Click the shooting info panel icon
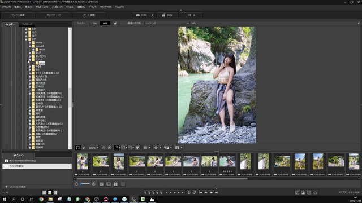The width and height of the screenshot is (362, 203). pos(177,148)
